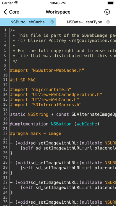Click line number 28 in gutter

(5, 162)
